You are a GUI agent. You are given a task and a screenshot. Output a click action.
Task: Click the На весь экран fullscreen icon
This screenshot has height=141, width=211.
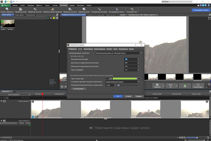pyautogui.click(x=198, y=85)
